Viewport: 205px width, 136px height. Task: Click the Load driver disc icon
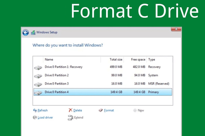coord(35,117)
